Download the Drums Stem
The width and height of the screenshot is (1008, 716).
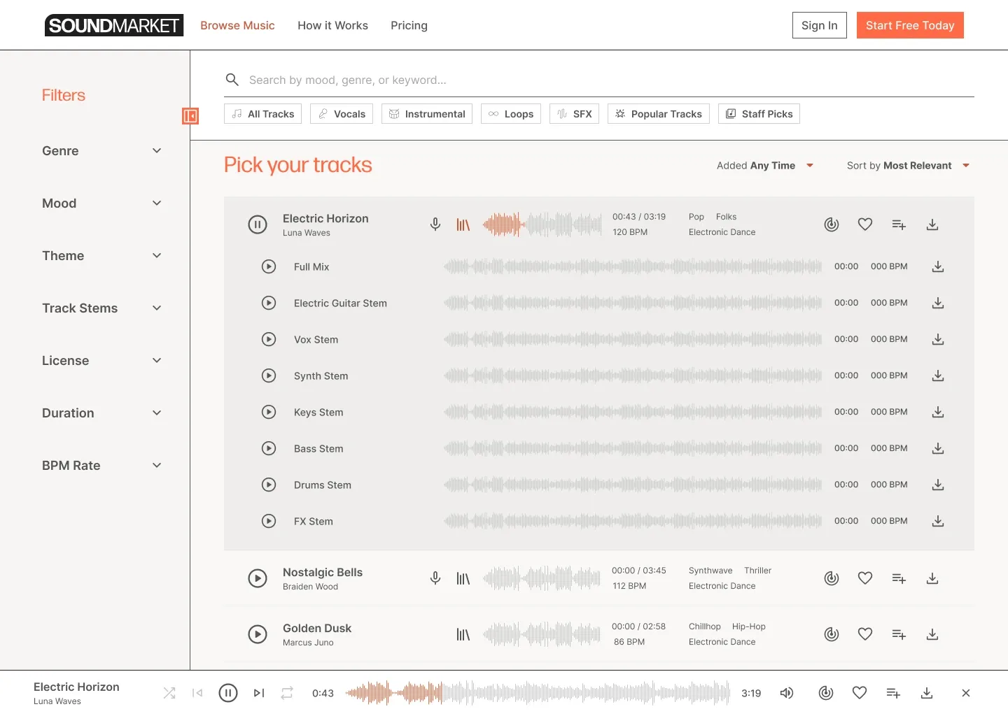pyautogui.click(x=938, y=485)
